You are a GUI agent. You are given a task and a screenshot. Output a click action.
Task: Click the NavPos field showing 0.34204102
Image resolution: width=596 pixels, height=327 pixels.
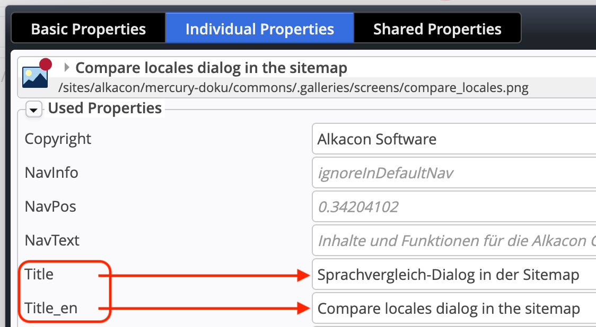pyautogui.click(x=453, y=207)
